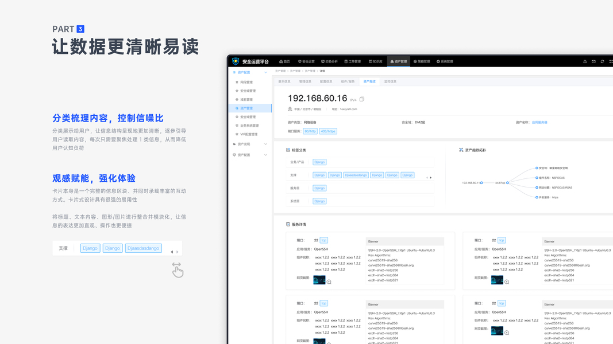Select the 资产管理 top navigation item
This screenshot has height=344, width=613.
[399, 61]
